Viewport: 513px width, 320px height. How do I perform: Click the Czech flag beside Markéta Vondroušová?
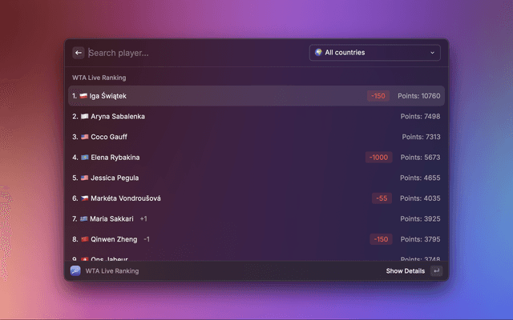pos(84,198)
